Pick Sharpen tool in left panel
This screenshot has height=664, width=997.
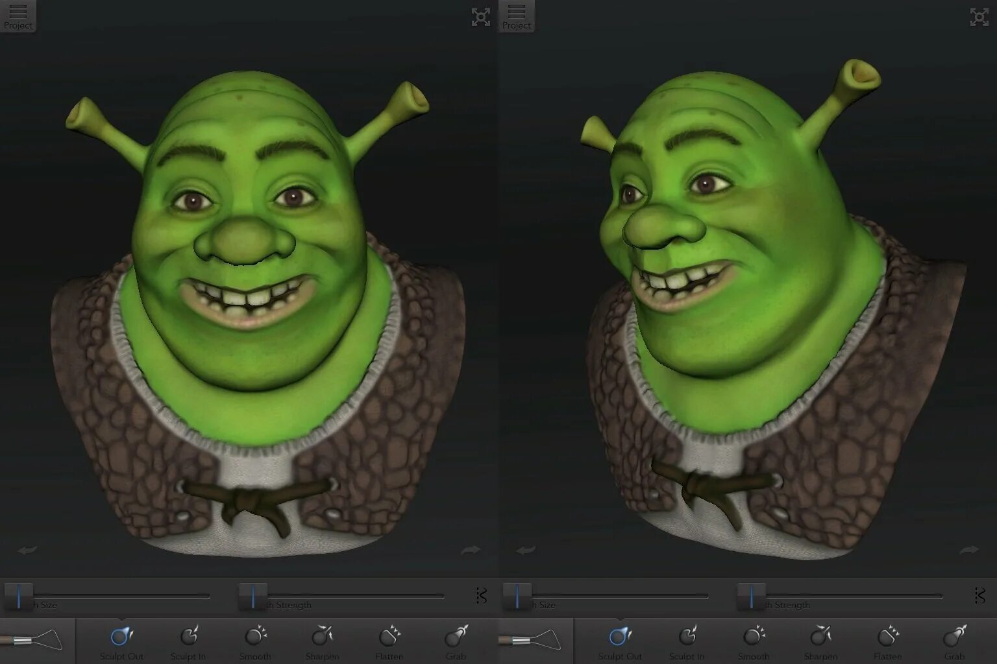pos(323,641)
